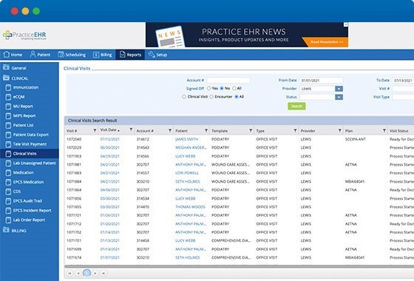Click the horizontal scrollbar under results table
414x281 pixels.
[239, 266]
